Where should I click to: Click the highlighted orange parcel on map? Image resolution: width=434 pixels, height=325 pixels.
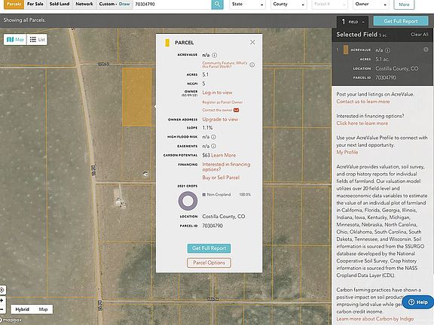pyautogui.click(x=136, y=97)
